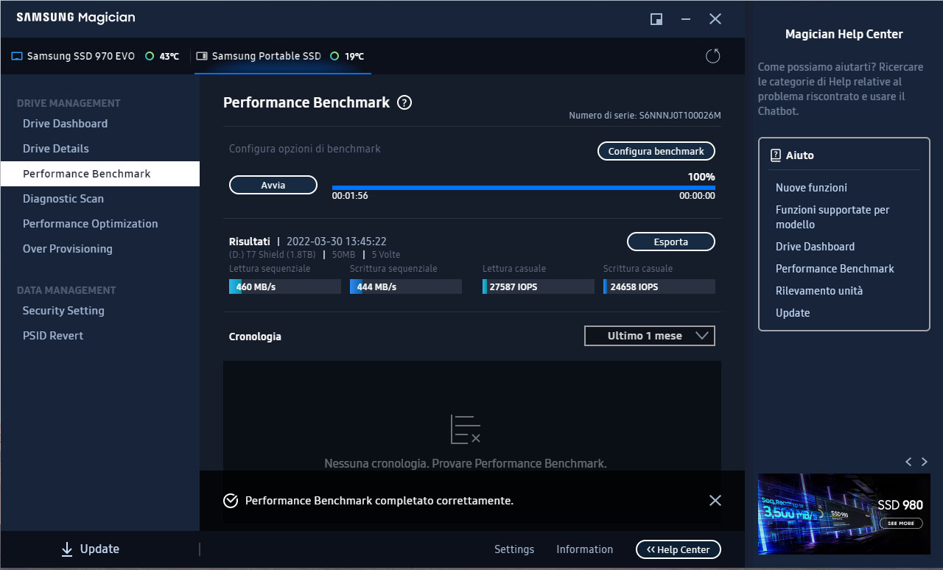This screenshot has height=570, width=943.
Task: Click the Samsung SSD 970 EVO drive icon
Action: point(17,56)
